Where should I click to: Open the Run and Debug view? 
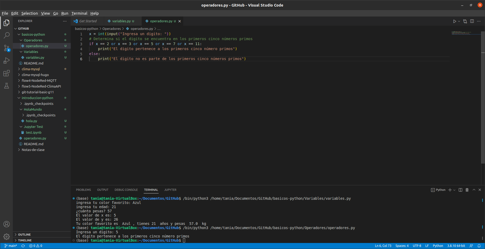pos(7,61)
